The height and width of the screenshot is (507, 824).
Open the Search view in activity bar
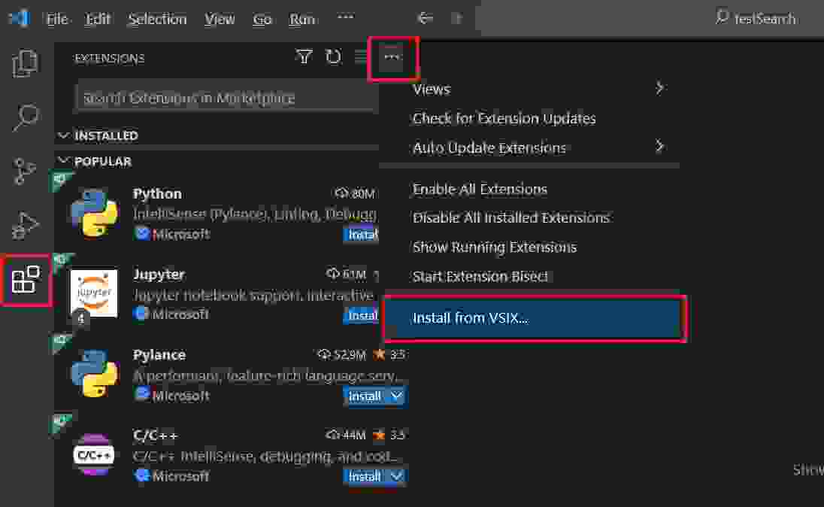pos(25,117)
